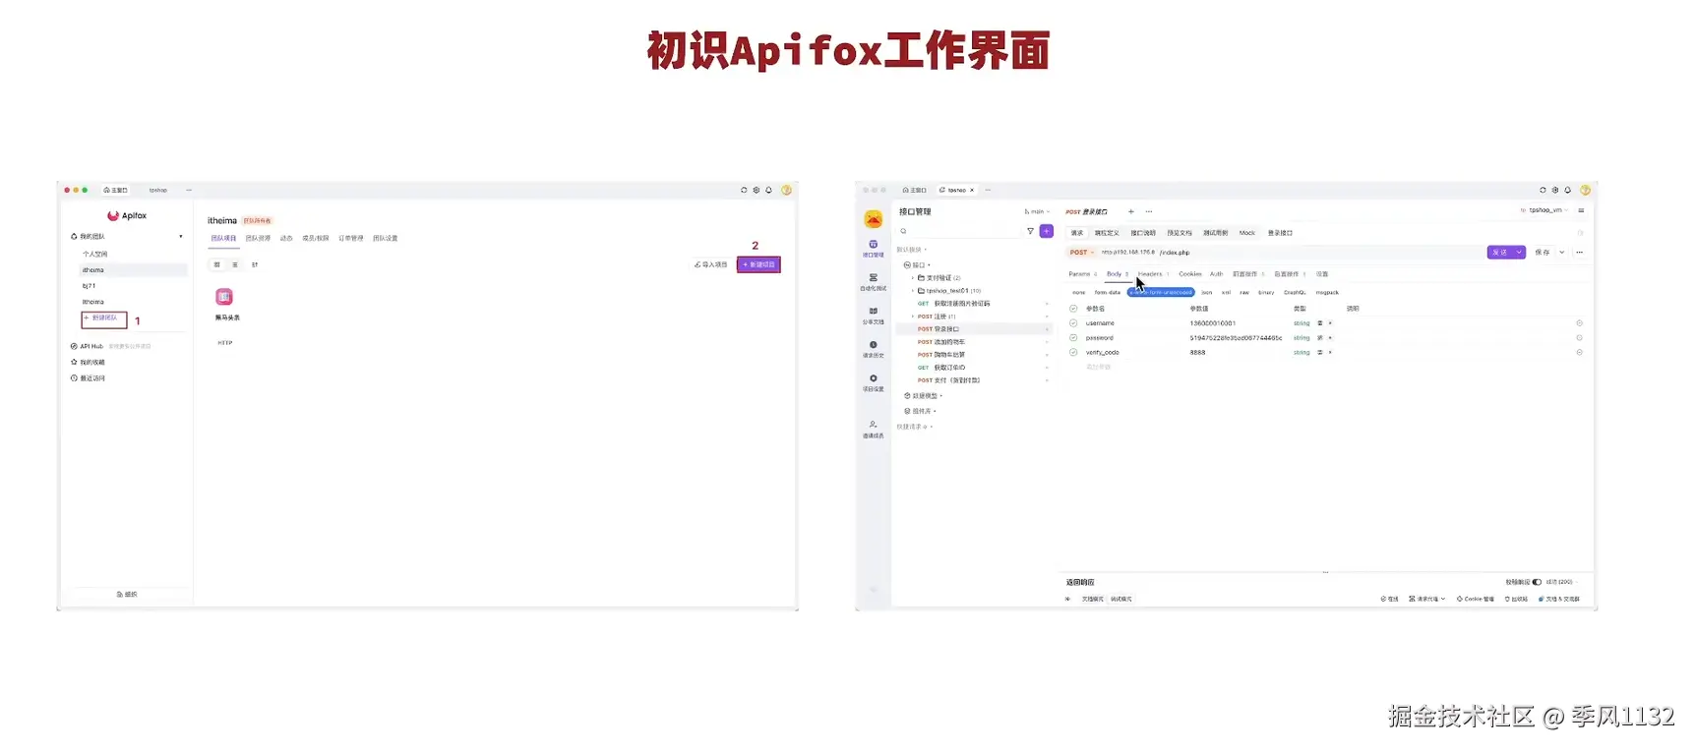
Task: Click the 导入项目 button
Action: point(711,264)
